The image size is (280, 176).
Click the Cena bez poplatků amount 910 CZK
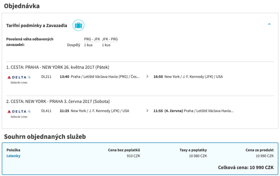tap(133, 156)
